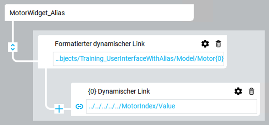The height and width of the screenshot is (125, 269).
Task: Click the white card area left of Formatierter title
Action: click(x=46, y=44)
